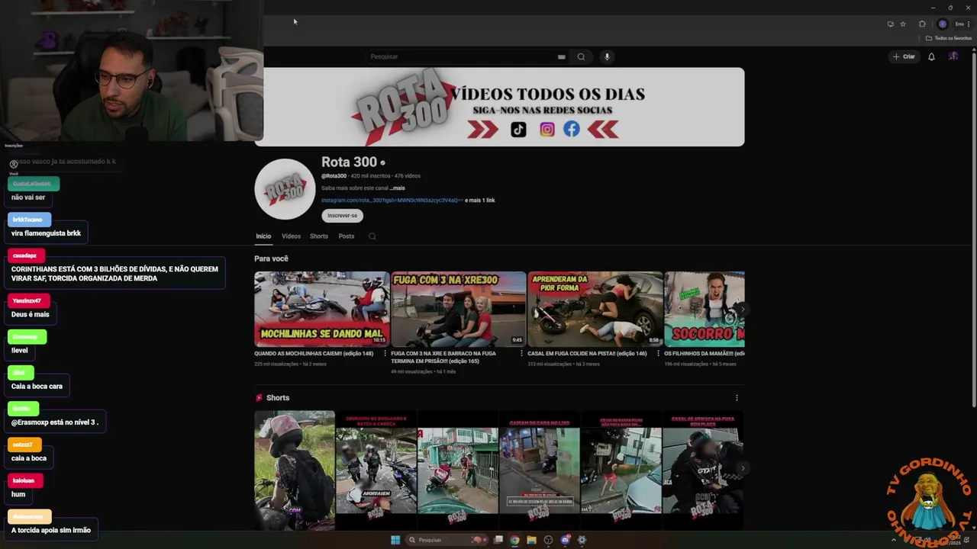Image resolution: width=977 pixels, height=549 pixels.
Task: Open more options for 'Quando as mochilinhas caiem' video
Action: 385,354
